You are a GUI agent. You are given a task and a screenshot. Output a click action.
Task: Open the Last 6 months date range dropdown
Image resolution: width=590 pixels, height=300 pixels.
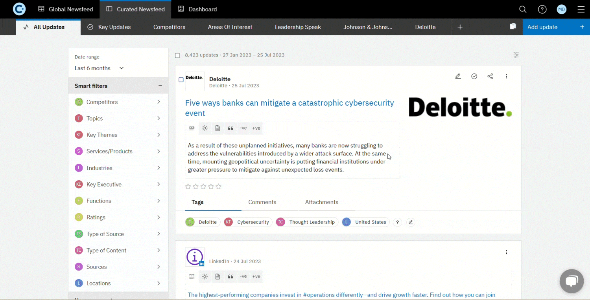point(100,68)
